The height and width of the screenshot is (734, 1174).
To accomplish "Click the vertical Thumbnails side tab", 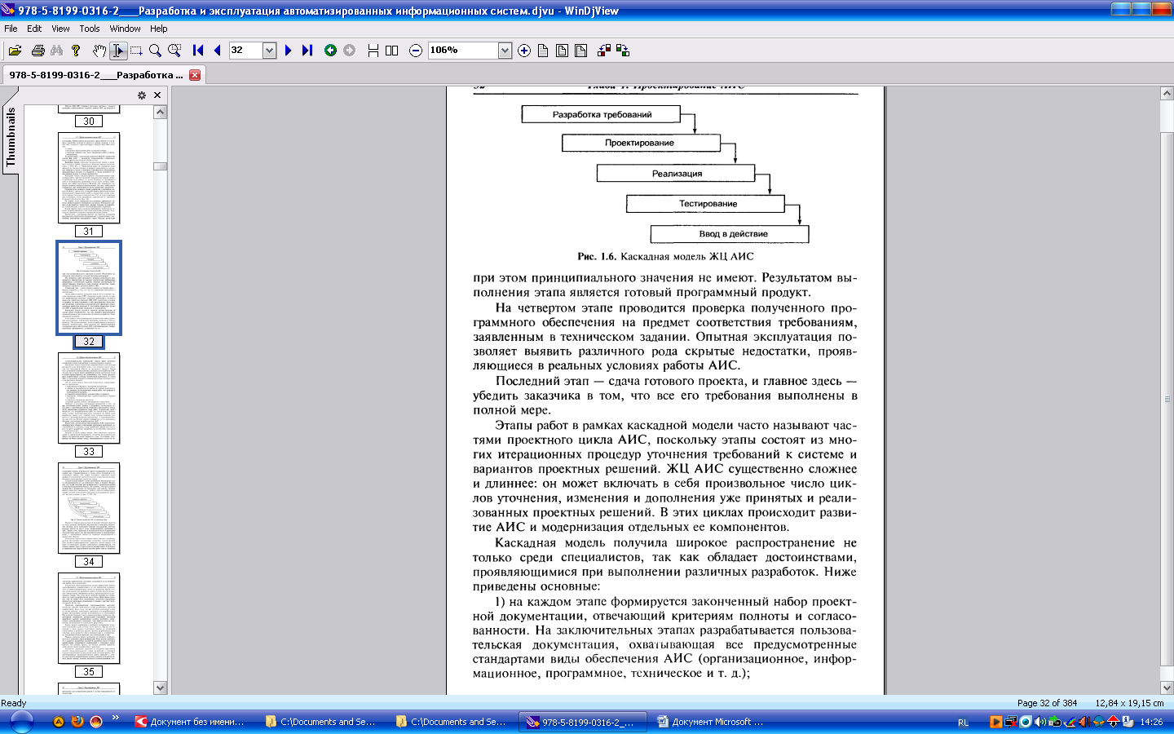I will [11, 137].
